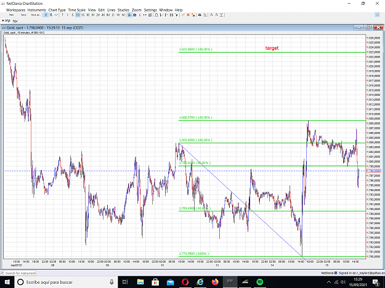The height and width of the screenshot is (288, 385).
Task: Switch to the hju workspace tab
Action: coord(15,21)
